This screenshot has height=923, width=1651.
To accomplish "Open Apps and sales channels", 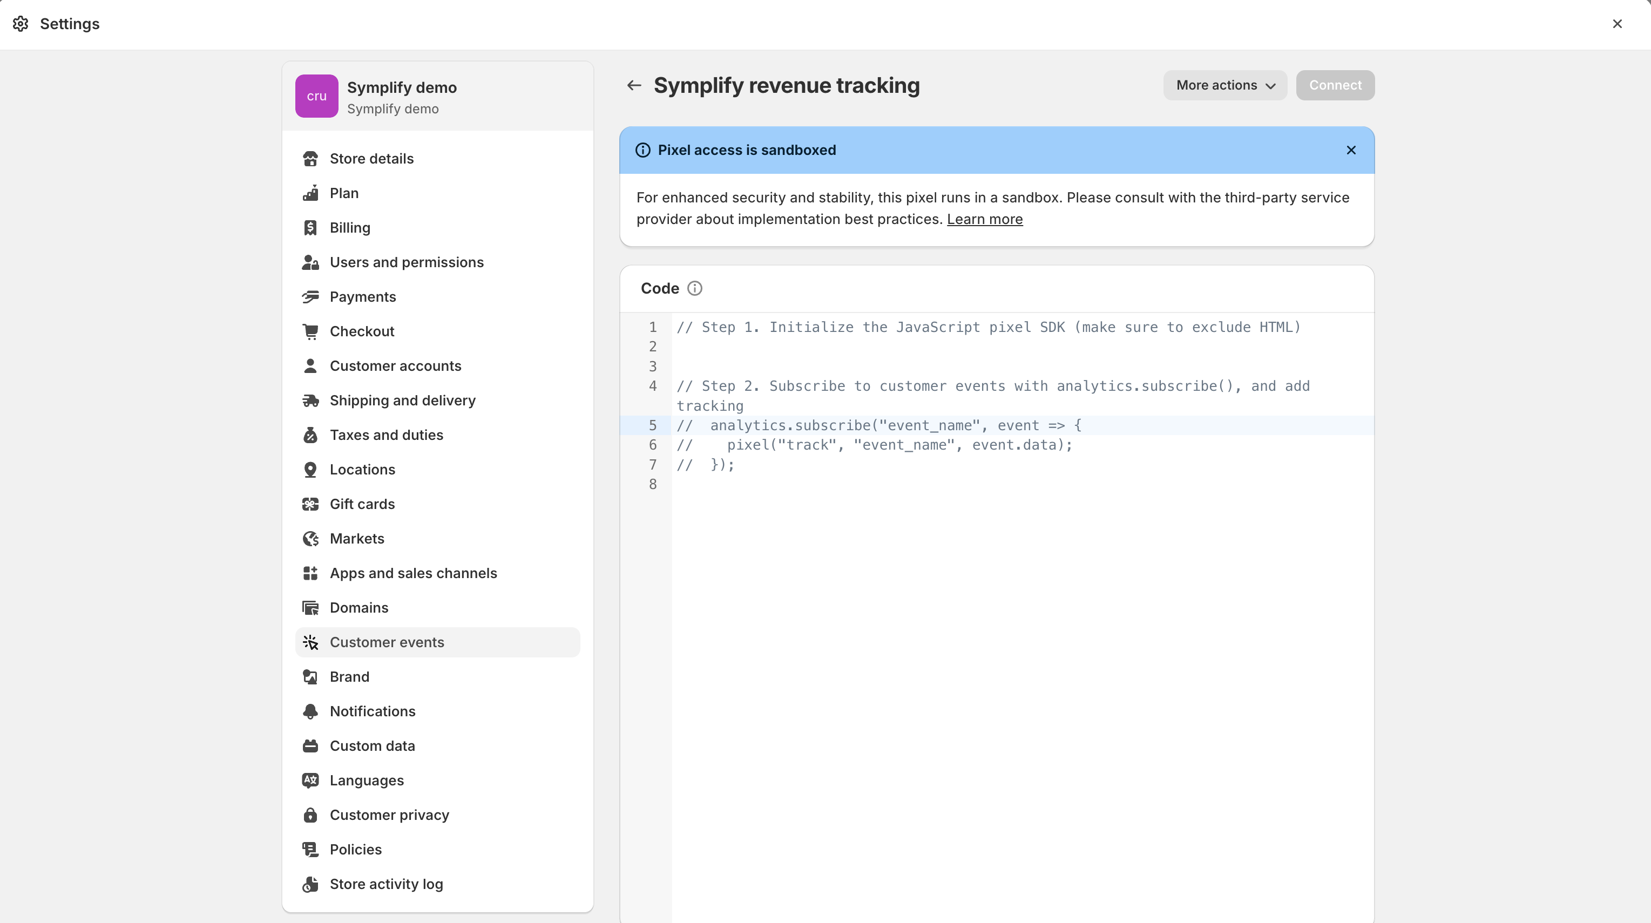I will coord(438,574).
